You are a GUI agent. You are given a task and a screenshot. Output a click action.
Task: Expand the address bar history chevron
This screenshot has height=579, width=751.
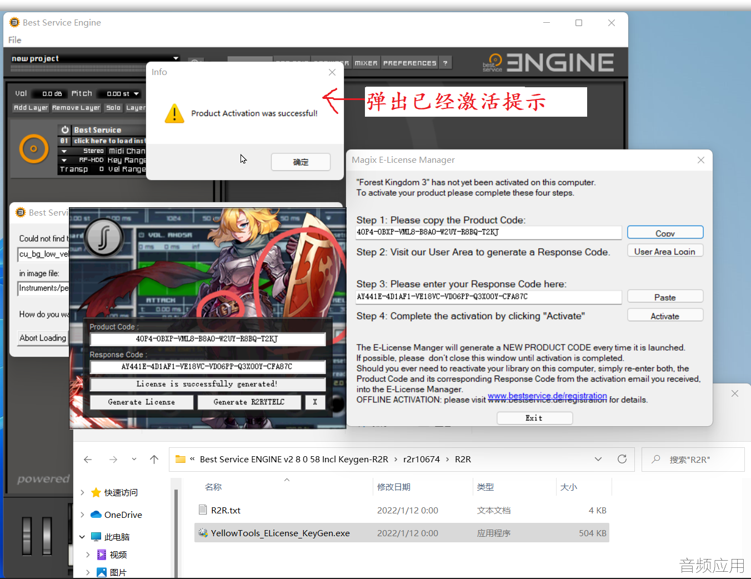[x=598, y=460]
